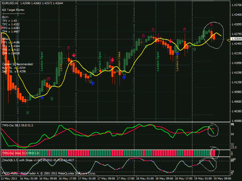Click hollow red down arrow above the final candles
Viewport: 242px width, 181px height.
(211, 24)
